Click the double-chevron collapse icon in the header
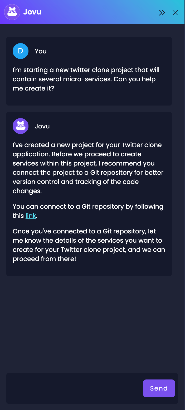The height and width of the screenshot is (410, 185). [162, 12]
